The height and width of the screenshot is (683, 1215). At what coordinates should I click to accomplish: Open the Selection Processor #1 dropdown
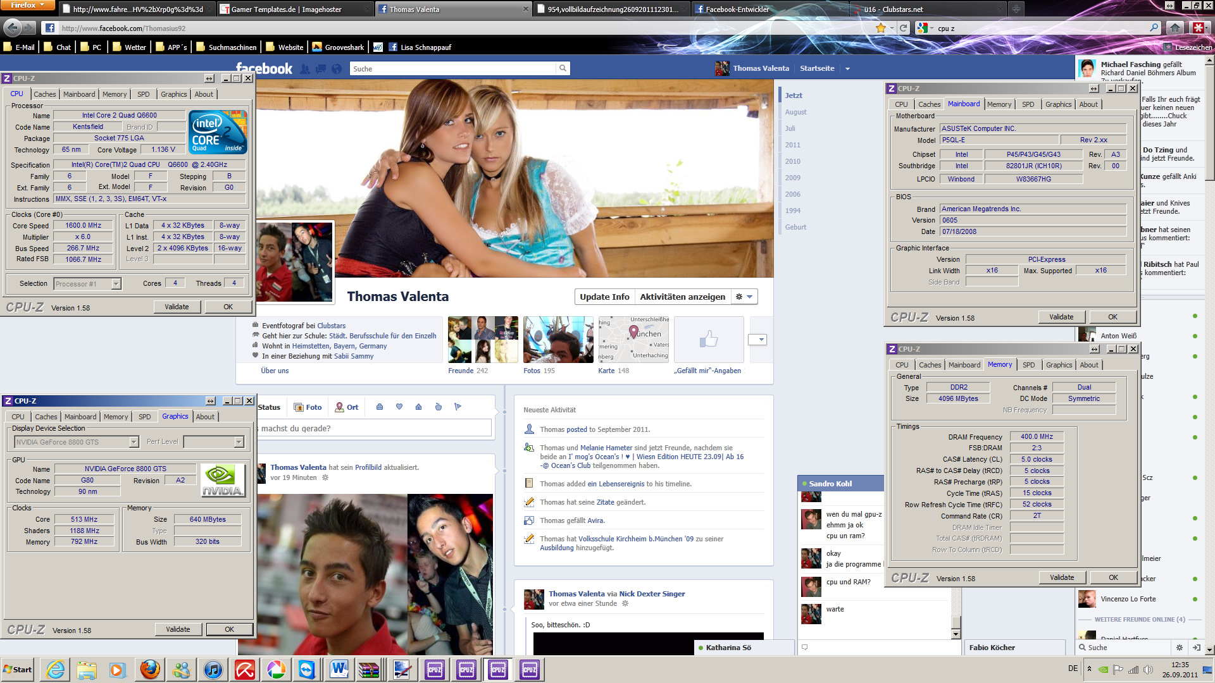pyautogui.click(x=116, y=284)
